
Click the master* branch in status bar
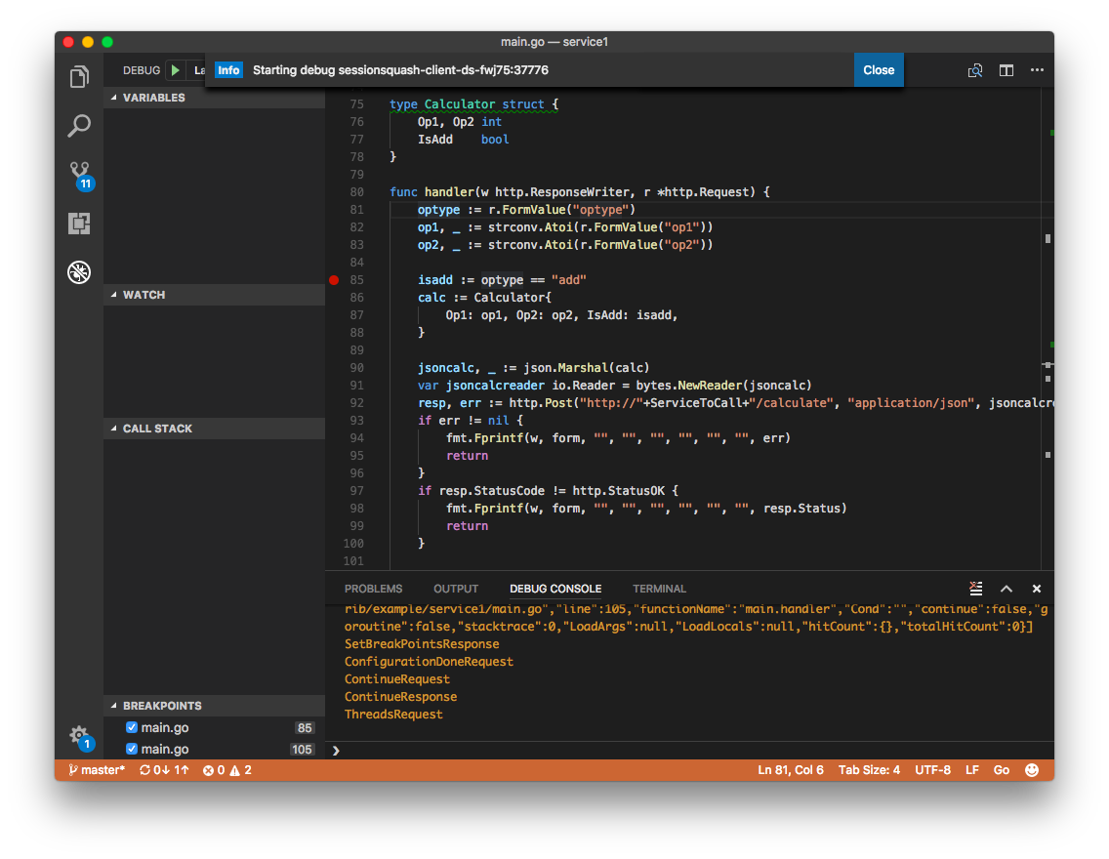97,770
